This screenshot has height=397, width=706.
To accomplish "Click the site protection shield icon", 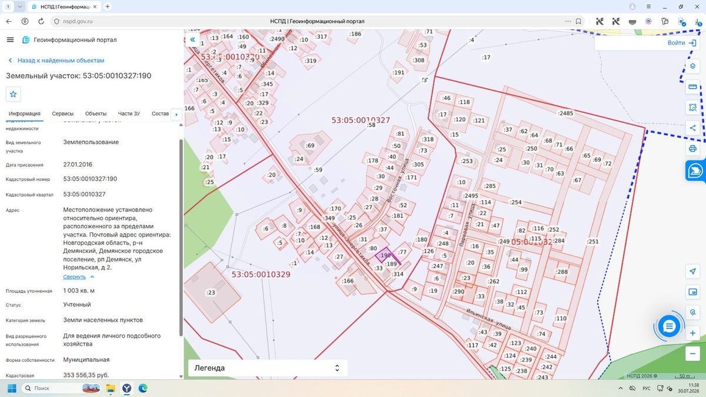I will (56, 21).
